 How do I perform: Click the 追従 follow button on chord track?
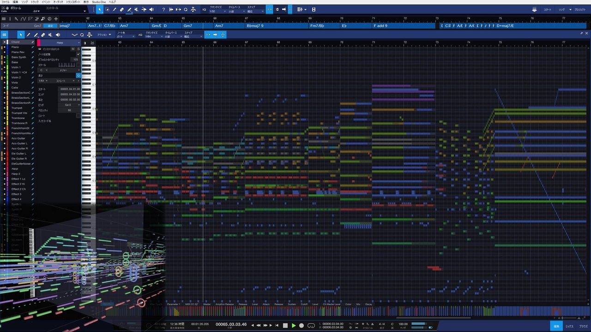pos(50,26)
